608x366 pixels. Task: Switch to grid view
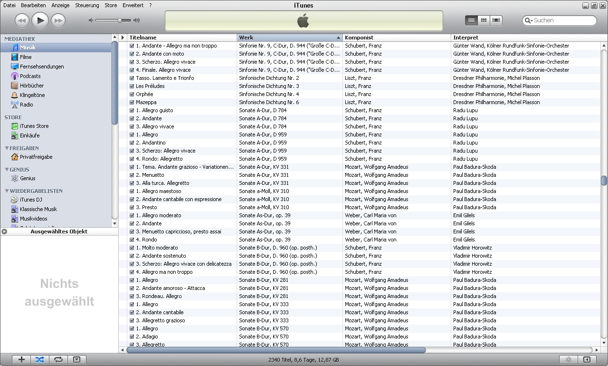(484, 20)
